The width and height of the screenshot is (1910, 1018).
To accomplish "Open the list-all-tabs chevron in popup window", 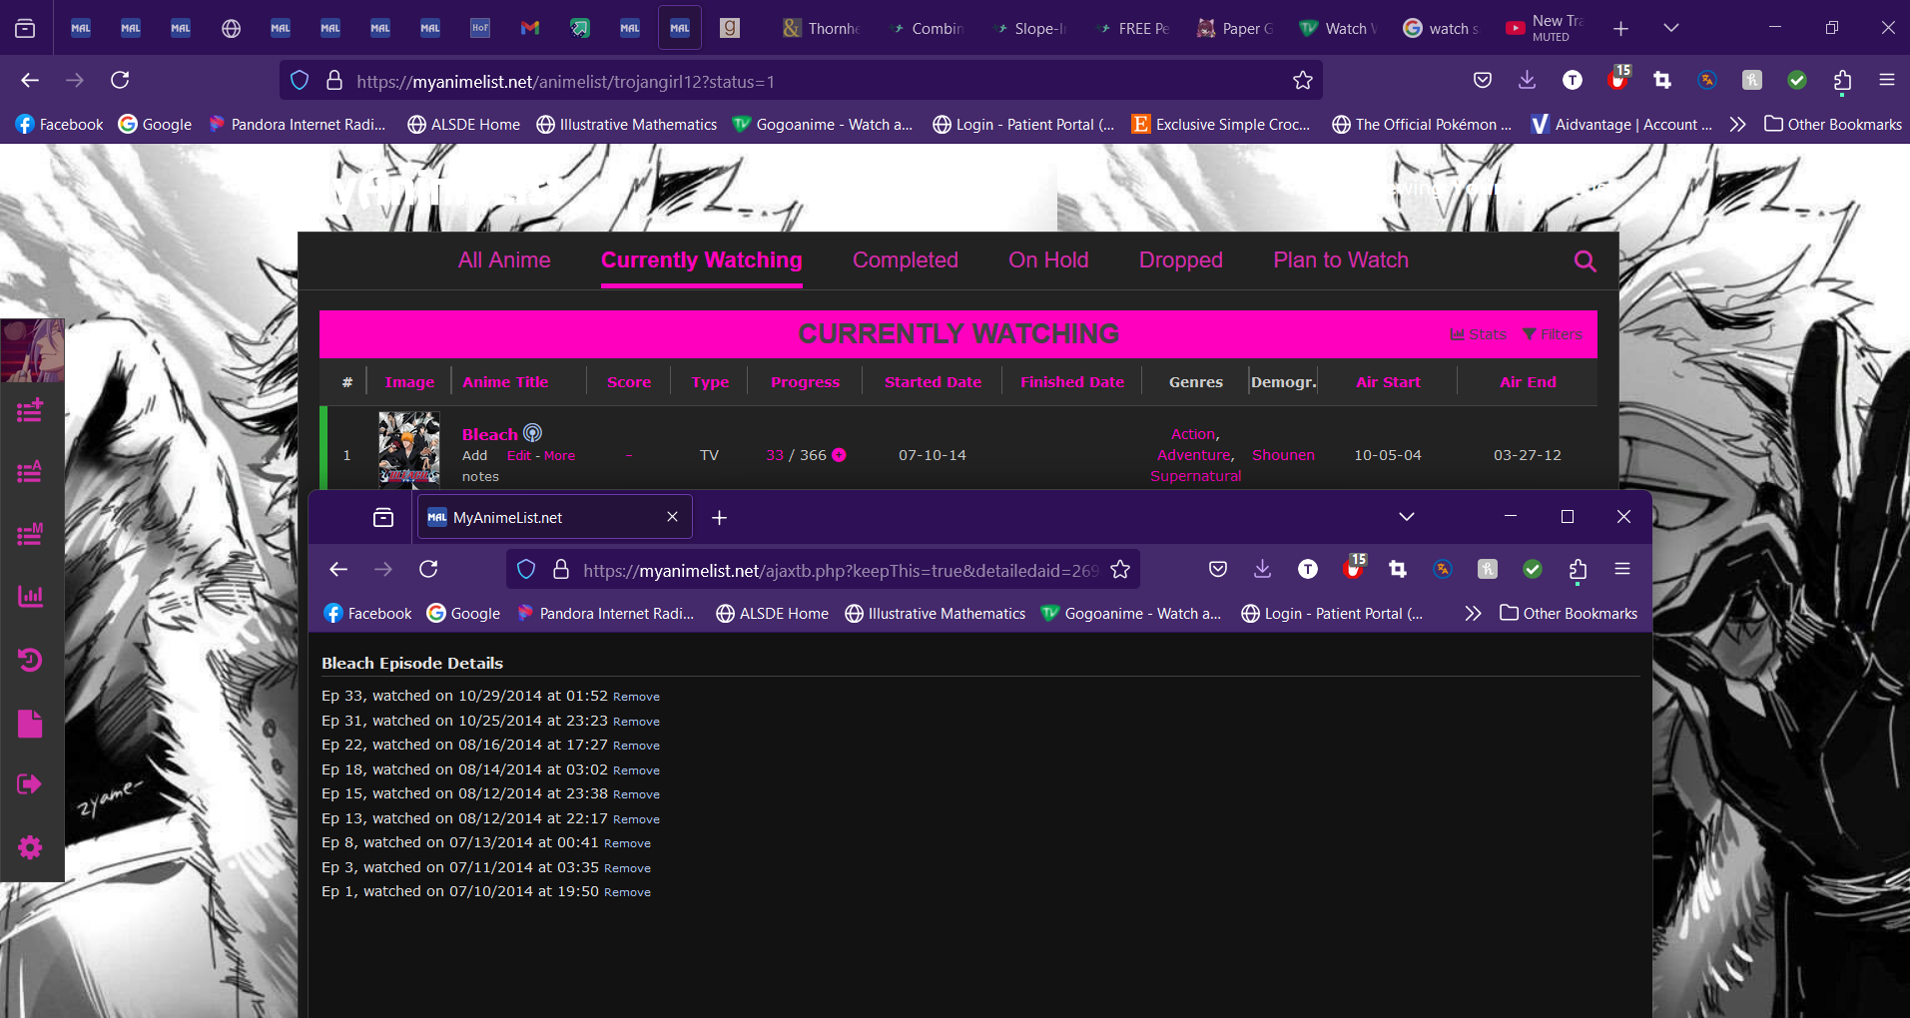I will 1406,517.
